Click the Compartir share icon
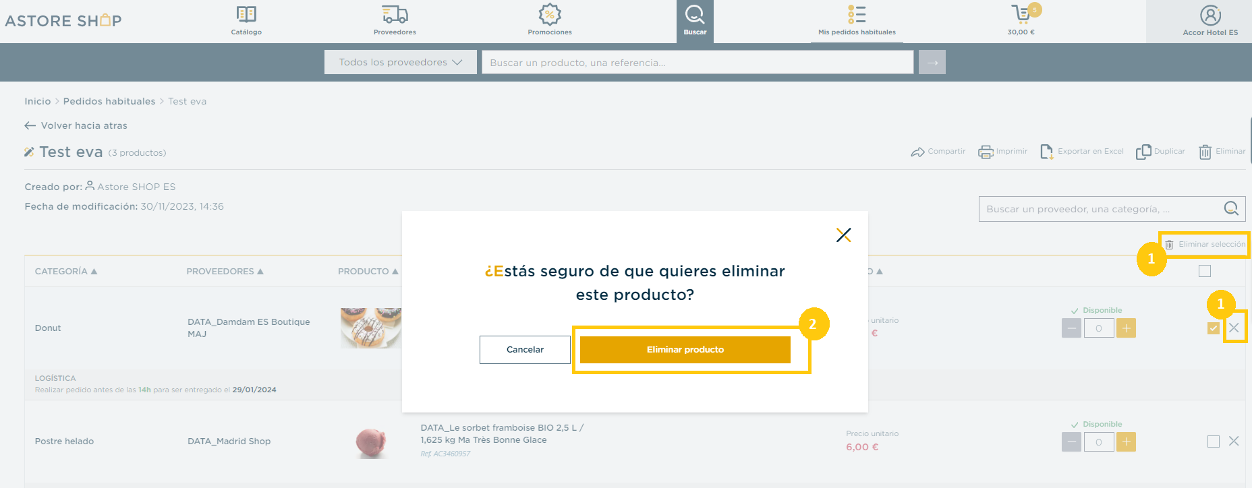1252x488 pixels. tap(917, 152)
